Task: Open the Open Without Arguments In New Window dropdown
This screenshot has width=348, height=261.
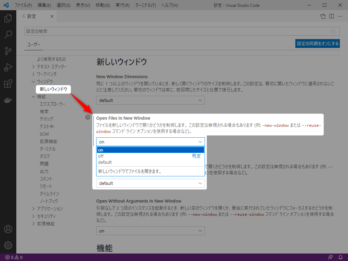Action: click(x=151, y=231)
